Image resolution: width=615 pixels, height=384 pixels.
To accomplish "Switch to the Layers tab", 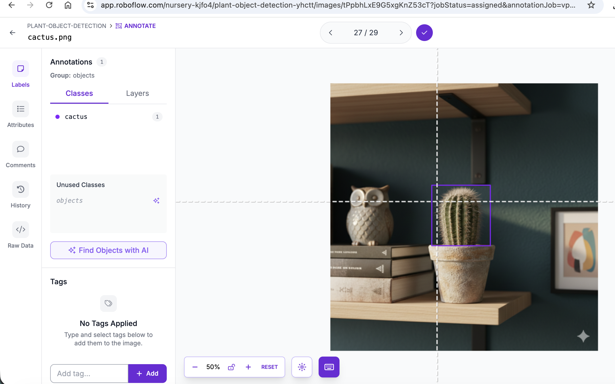I will click(137, 93).
